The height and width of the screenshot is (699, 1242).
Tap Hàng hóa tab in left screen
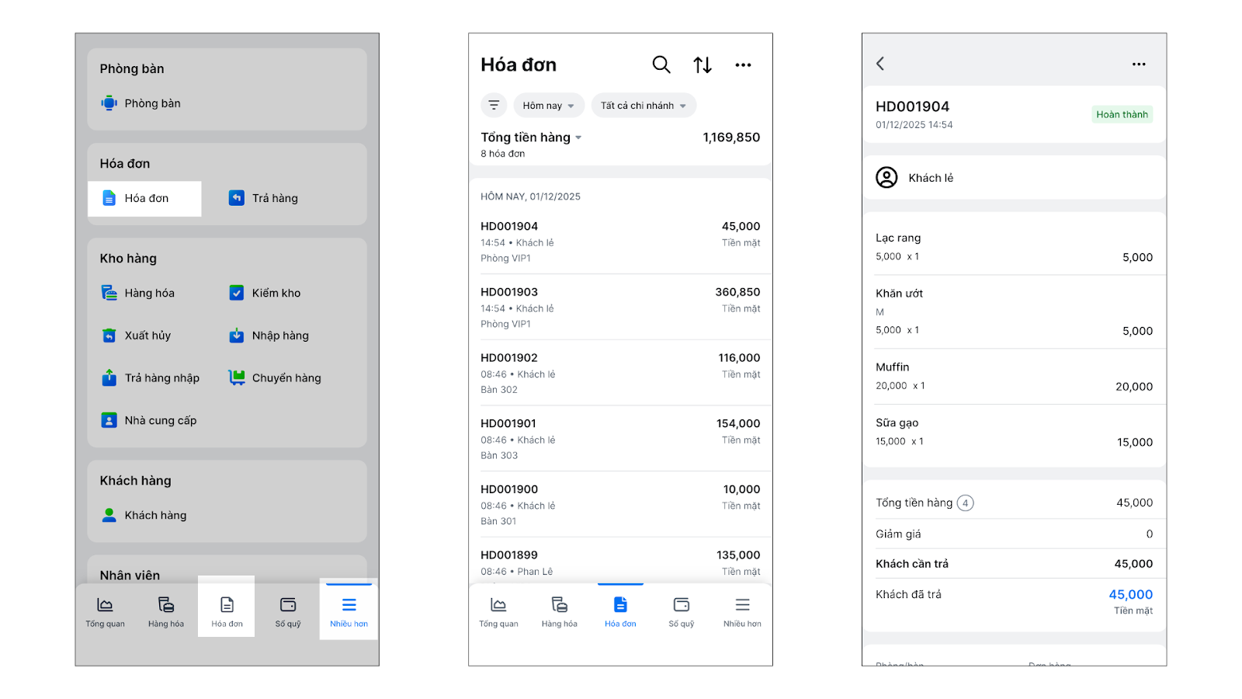pyautogui.click(x=166, y=612)
